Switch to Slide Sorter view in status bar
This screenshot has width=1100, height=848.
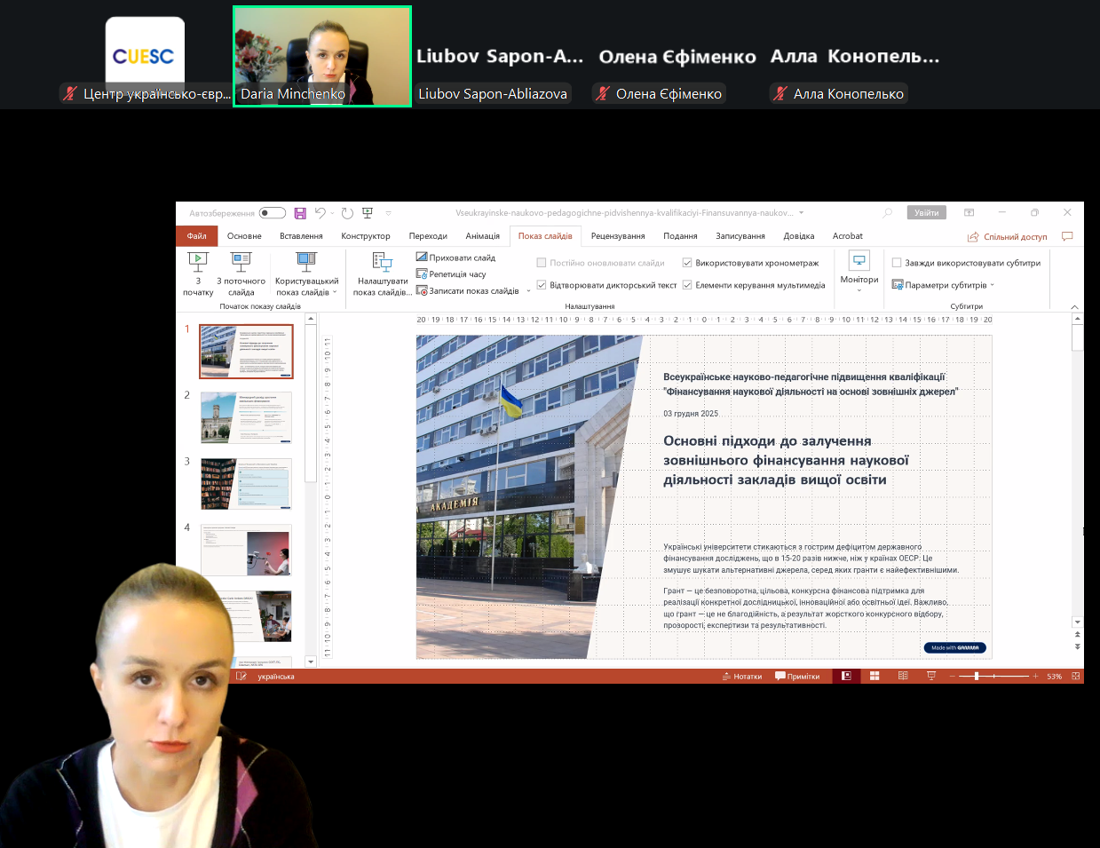pyautogui.click(x=874, y=677)
